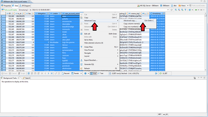The width and height of the screenshot is (208, 117).
Task: Click the data grid vertical scrollbar
Action: pyautogui.click(x=205, y=41)
